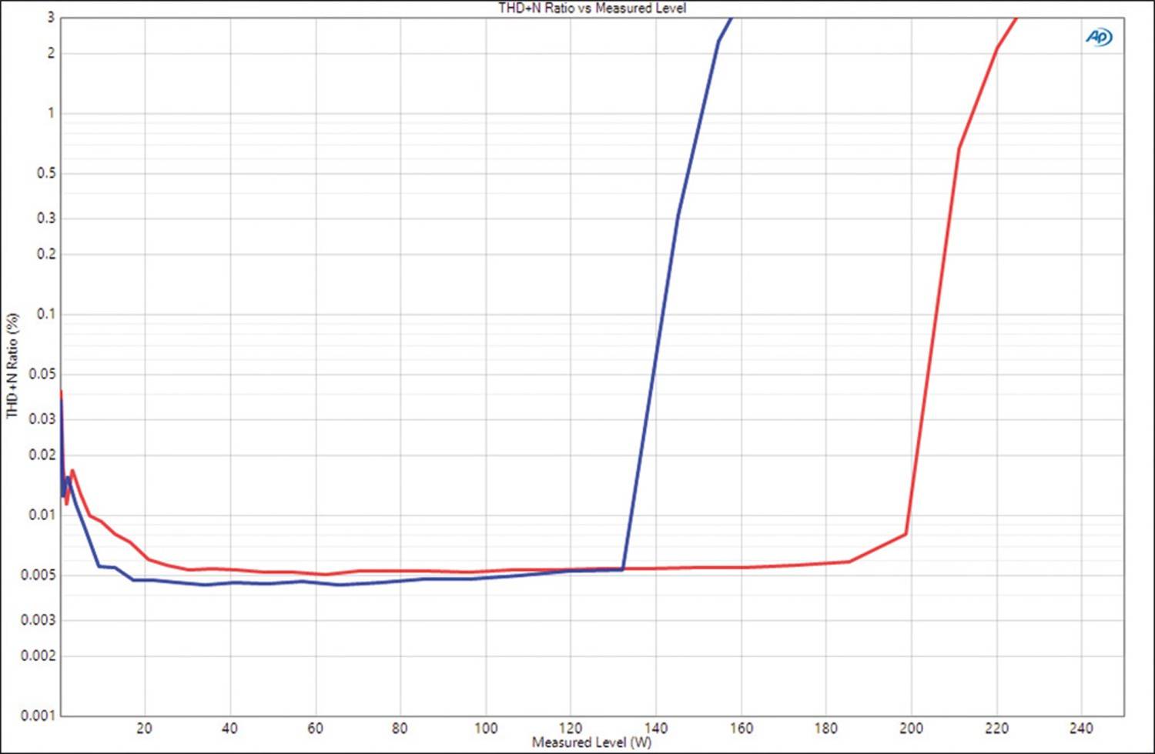1155x754 pixels.
Task: Click the y-axis tick label 0.2
Action: (x=46, y=254)
